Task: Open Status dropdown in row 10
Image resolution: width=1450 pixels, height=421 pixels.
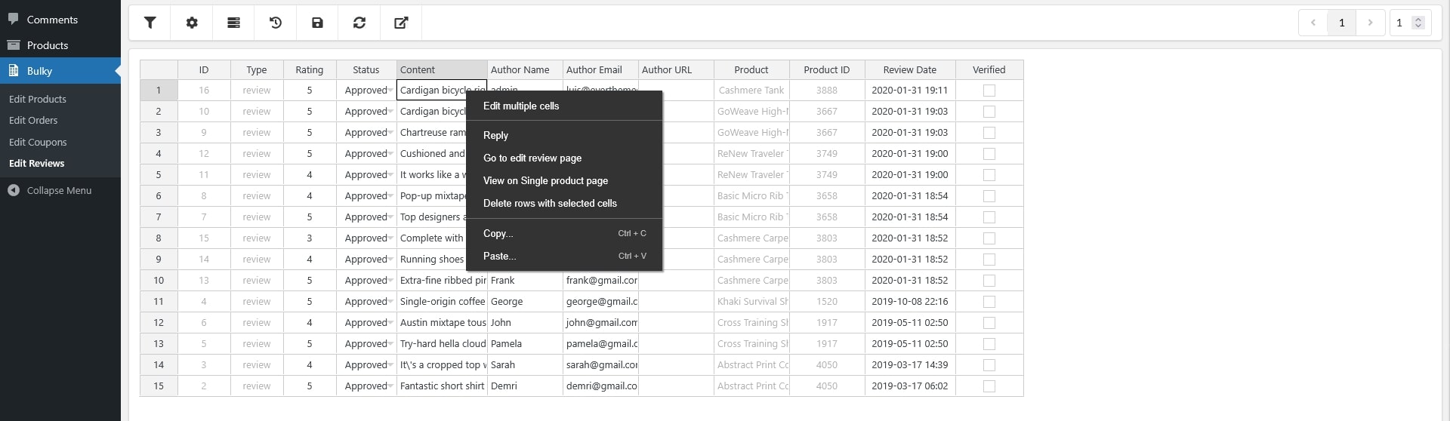Action: [390, 281]
